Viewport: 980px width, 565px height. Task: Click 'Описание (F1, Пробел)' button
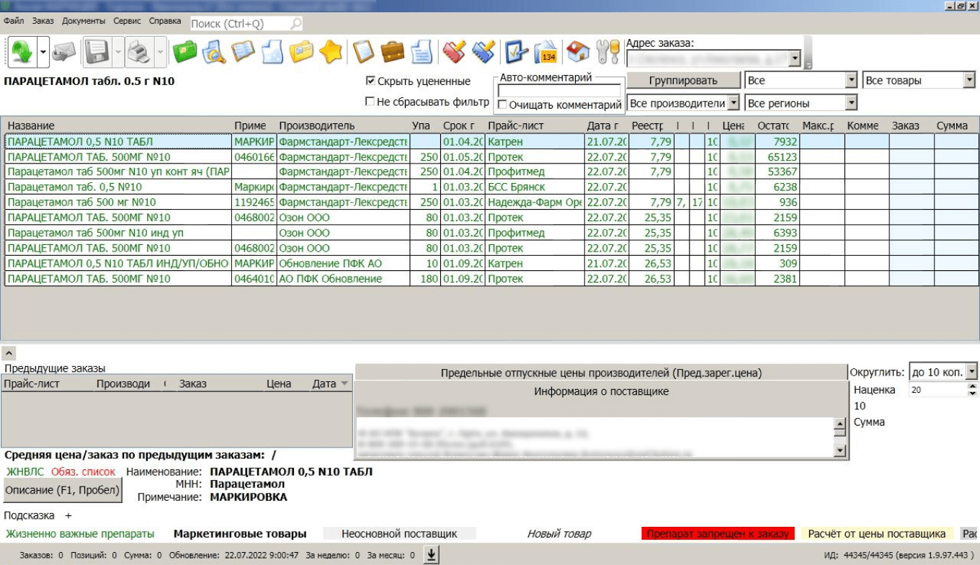tap(62, 490)
